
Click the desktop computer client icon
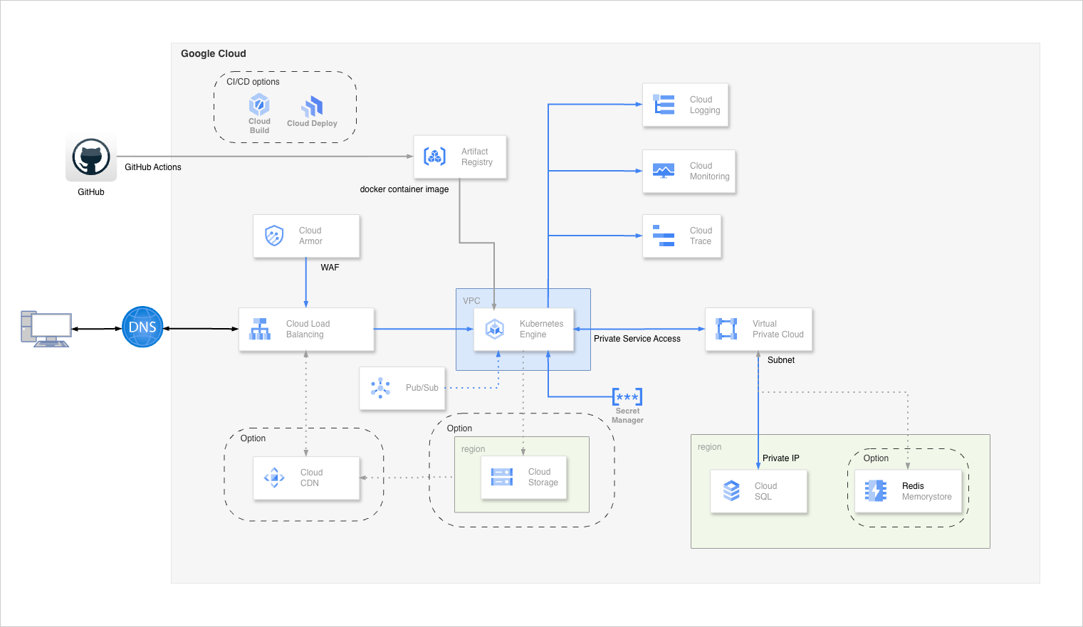(x=46, y=329)
